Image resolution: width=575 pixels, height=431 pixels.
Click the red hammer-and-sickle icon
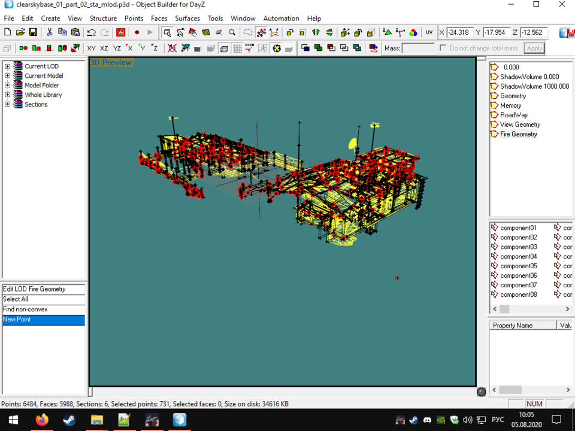(120, 32)
